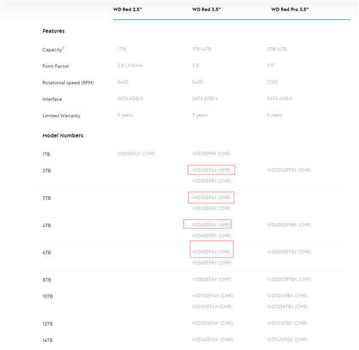Viewport: 359px width, 350px height.
Task: Click the 5 years warranty value
Action: [275, 115]
